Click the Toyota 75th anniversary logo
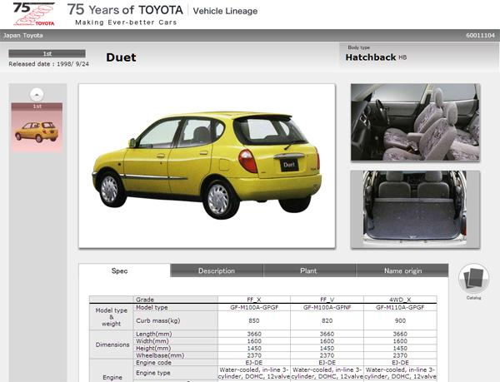500x382 pixels. tap(34, 13)
